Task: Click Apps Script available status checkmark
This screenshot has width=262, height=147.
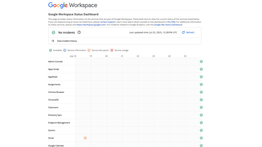Action: click(x=201, y=69)
